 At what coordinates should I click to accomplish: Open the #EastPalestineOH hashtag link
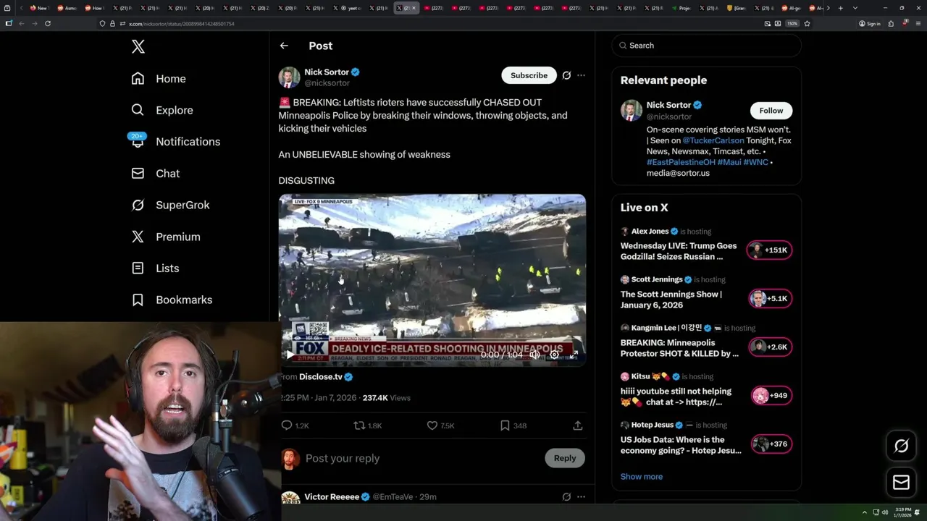681,162
